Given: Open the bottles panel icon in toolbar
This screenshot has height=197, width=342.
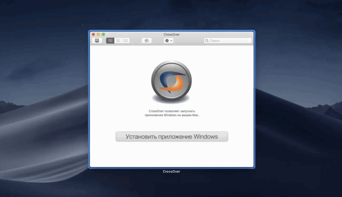Looking at the screenshot, I should [x=97, y=41].
